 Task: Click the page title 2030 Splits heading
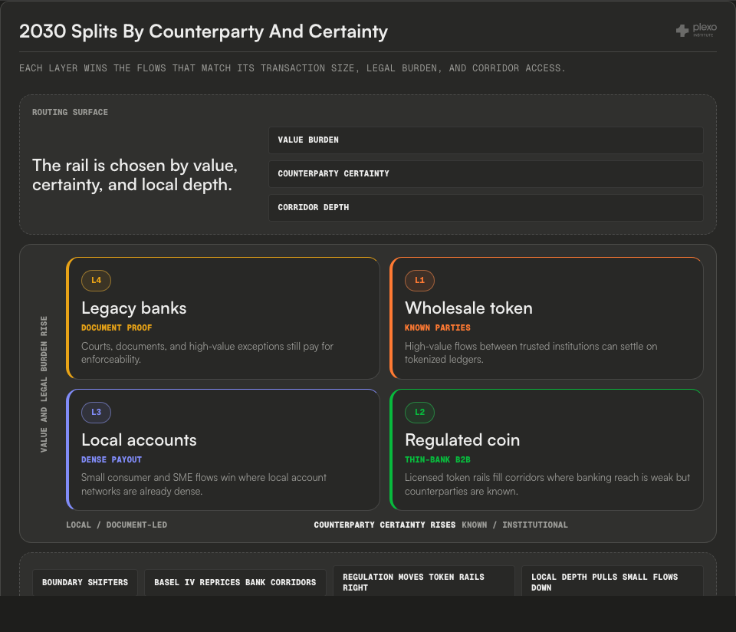pyautogui.click(x=204, y=31)
